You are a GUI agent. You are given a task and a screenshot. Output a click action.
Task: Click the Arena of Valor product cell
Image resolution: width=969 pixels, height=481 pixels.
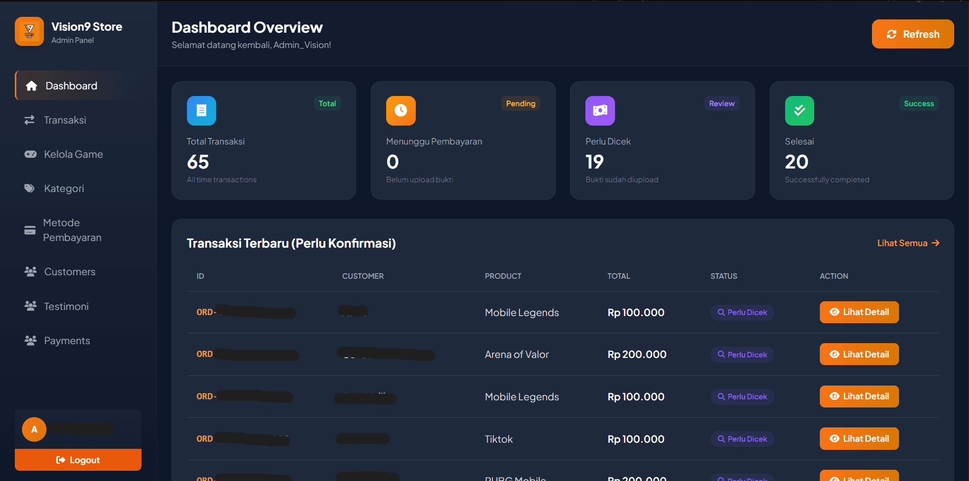[x=517, y=354]
